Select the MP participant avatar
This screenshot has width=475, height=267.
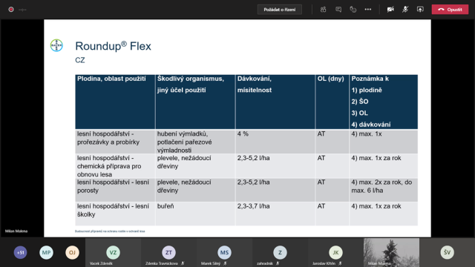[x=46, y=252]
